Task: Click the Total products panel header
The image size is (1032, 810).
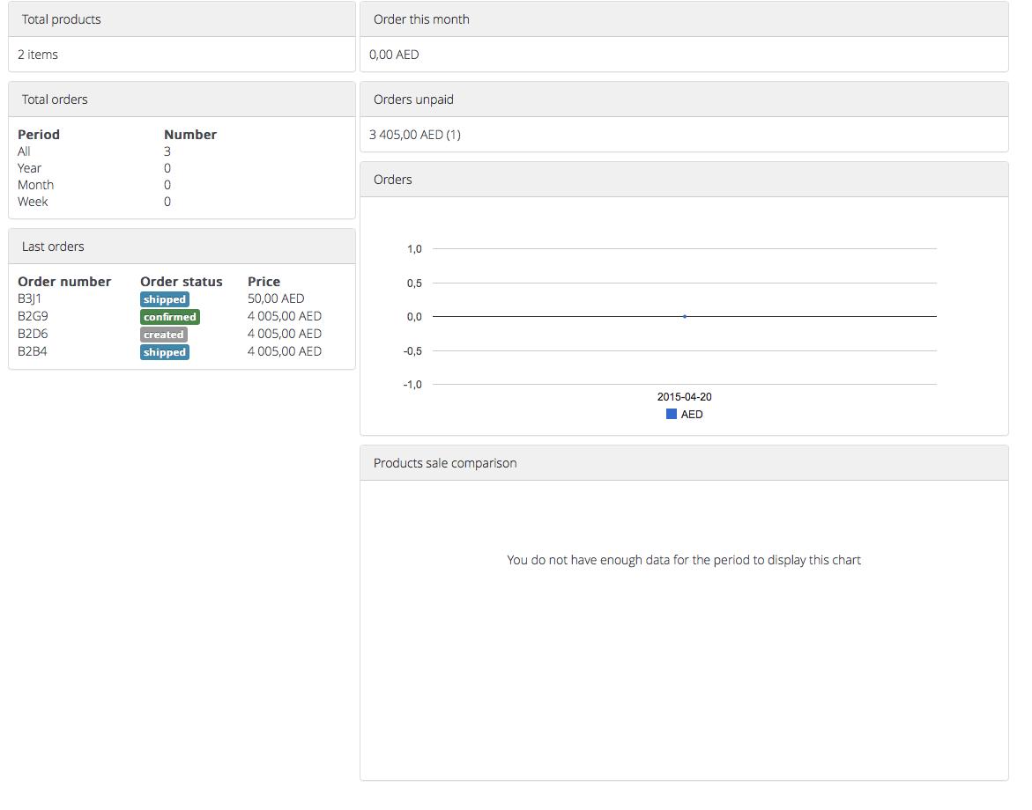Action: coord(182,19)
